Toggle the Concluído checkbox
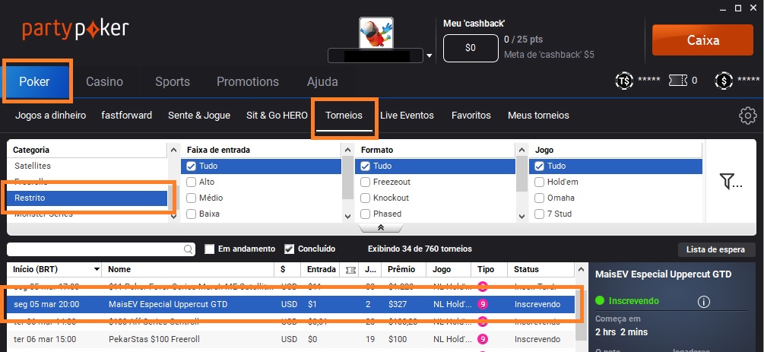764x352 pixels. tap(289, 249)
